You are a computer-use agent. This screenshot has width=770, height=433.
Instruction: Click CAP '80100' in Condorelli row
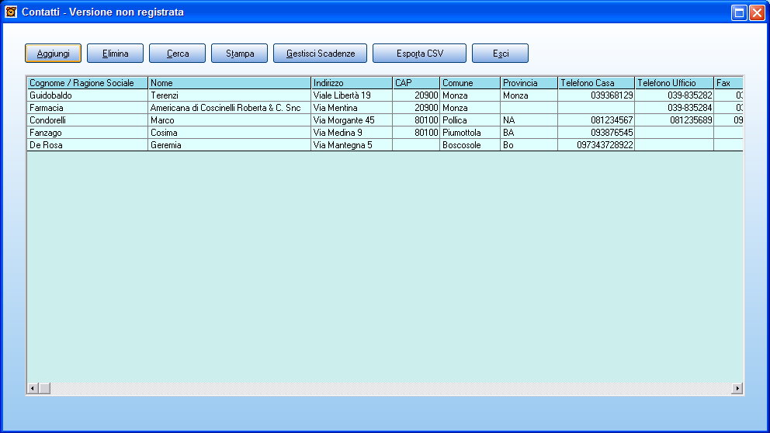point(416,120)
